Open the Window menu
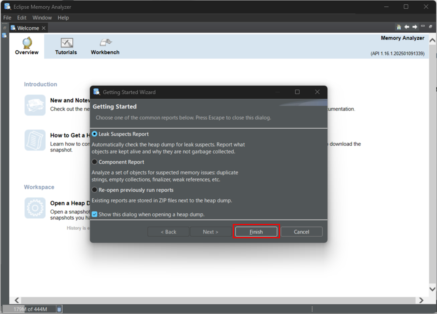Viewport: 437px width, 314px height. [42, 18]
